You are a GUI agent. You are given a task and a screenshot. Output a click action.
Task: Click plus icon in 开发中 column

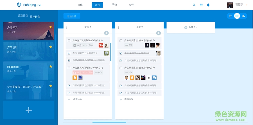[158, 33]
